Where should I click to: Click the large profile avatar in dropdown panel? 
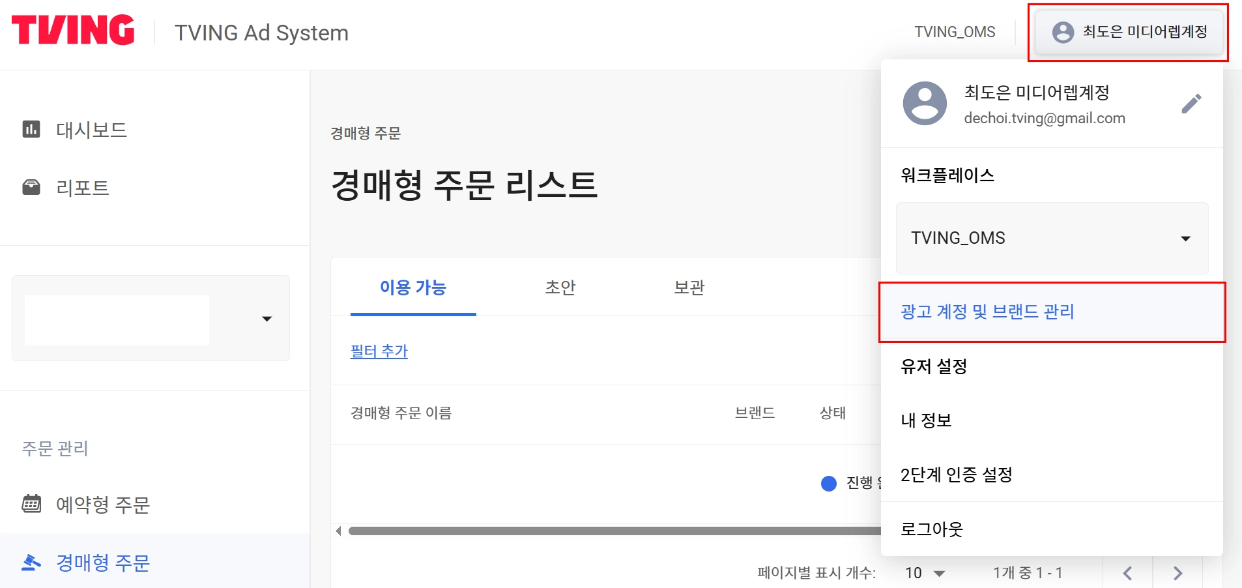(x=924, y=104)
